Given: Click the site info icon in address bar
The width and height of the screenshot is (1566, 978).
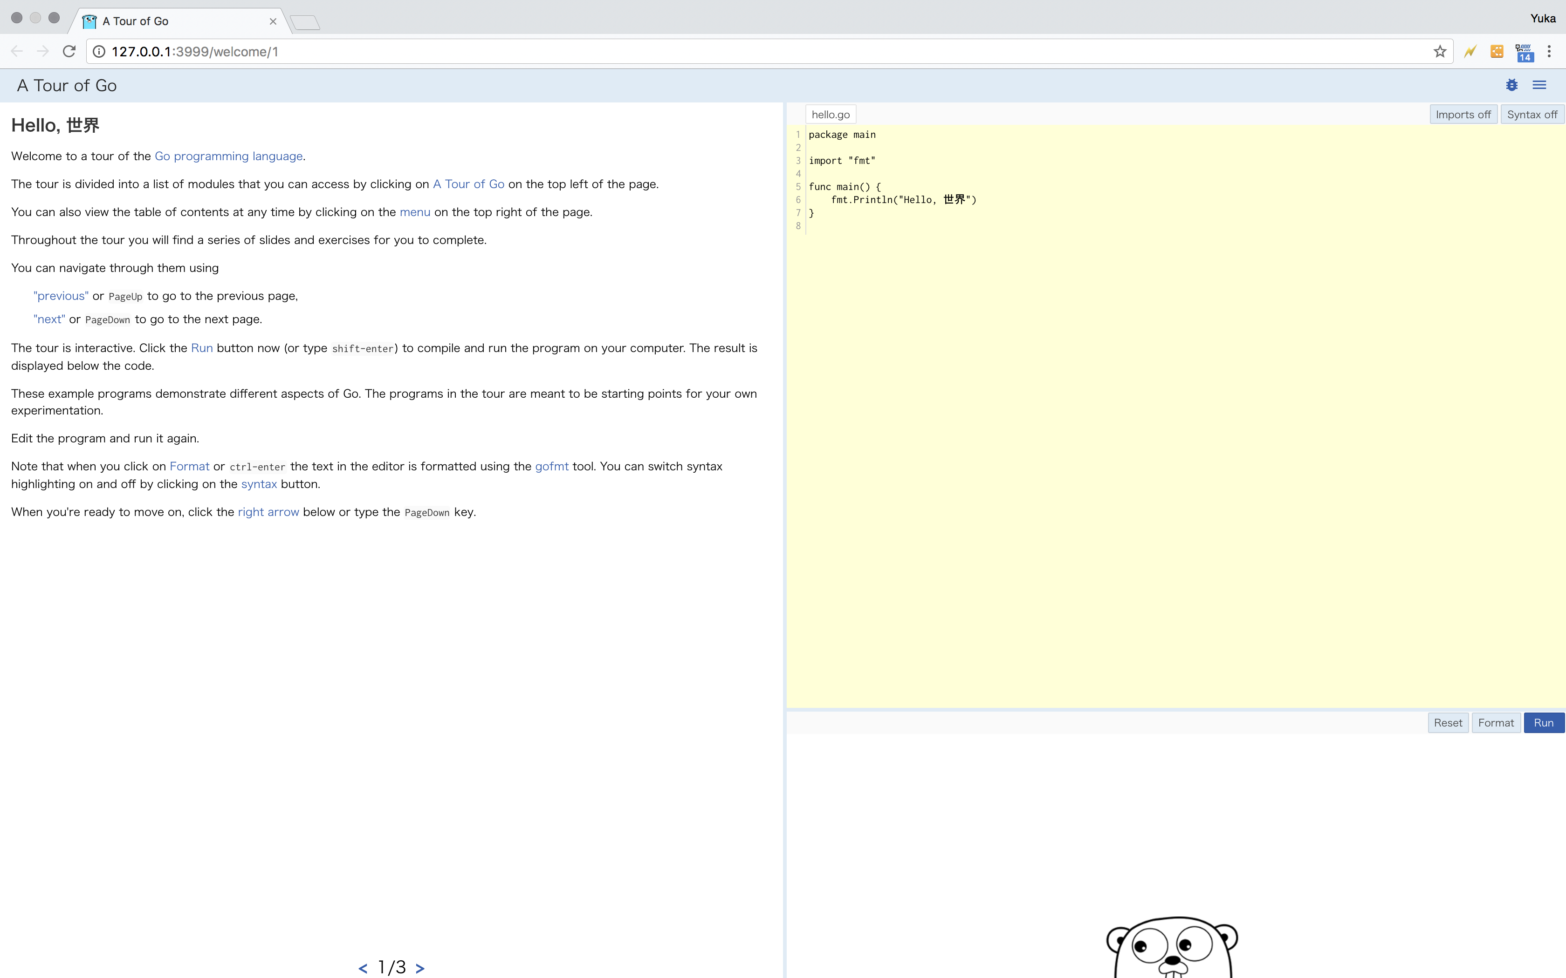Looking at the screenshot, I should [99, 52].
